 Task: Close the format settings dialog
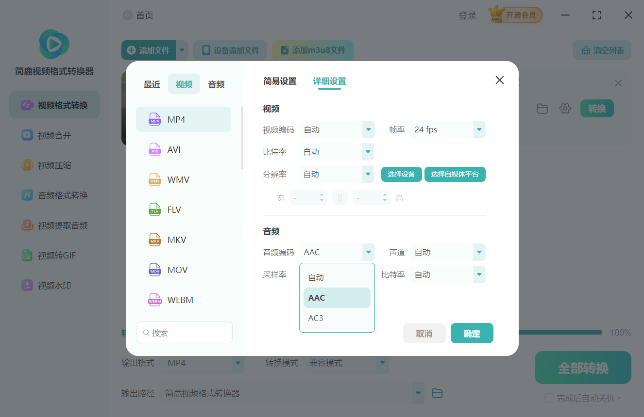499,80
